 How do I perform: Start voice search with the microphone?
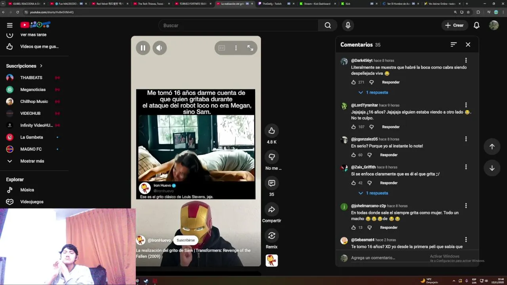348,25
